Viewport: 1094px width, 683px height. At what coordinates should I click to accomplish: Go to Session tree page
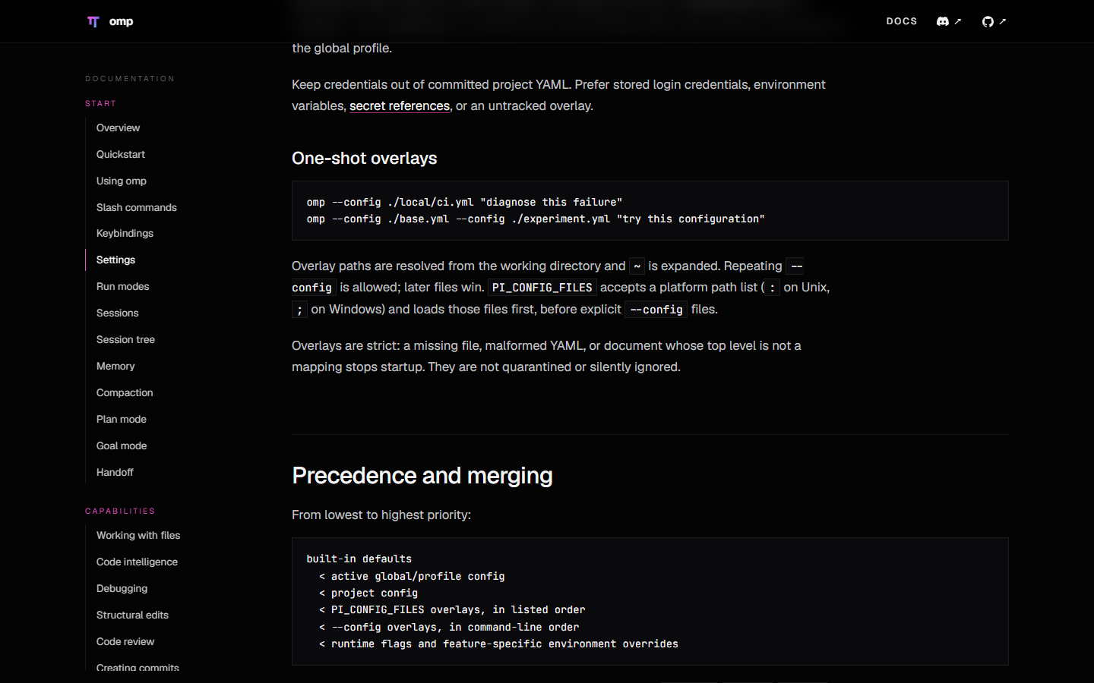point(125,339)
